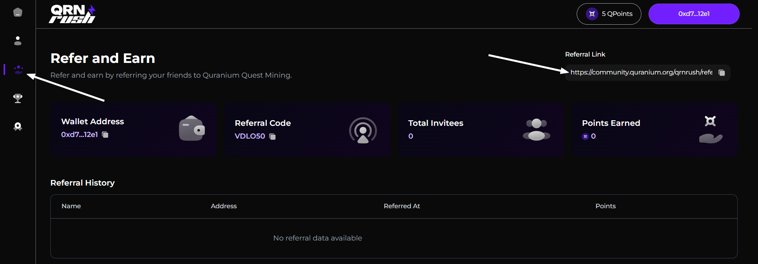
Task: Click the Referred At column header
Action: click(402, 206)
